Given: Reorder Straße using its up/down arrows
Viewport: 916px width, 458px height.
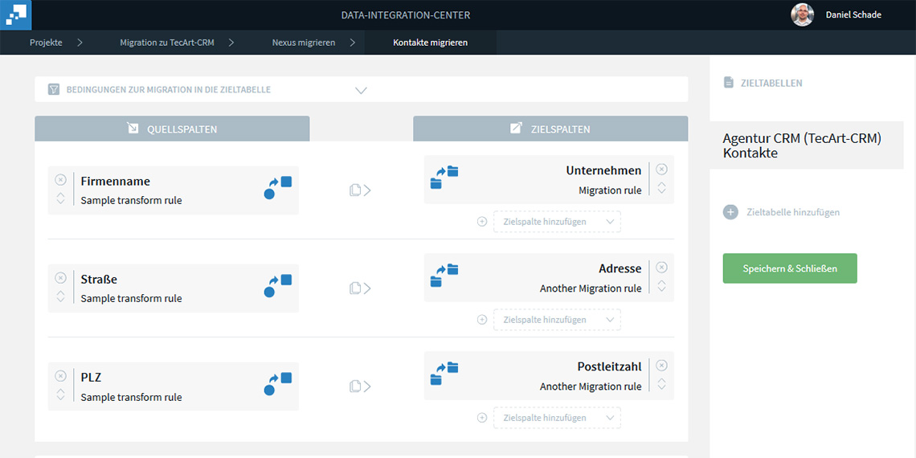Looking at the screenshot, I should pos(60,296).
